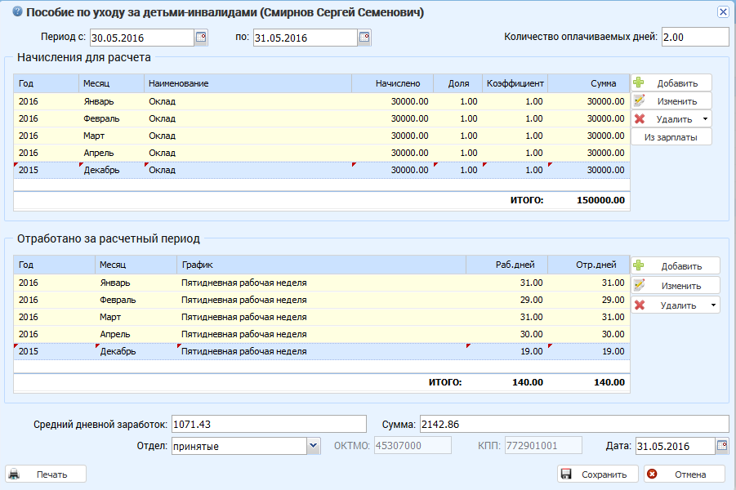The image size is (736, 490).
Task: Click the disabled ОКТМО field
Action: [x=413, y=445]
